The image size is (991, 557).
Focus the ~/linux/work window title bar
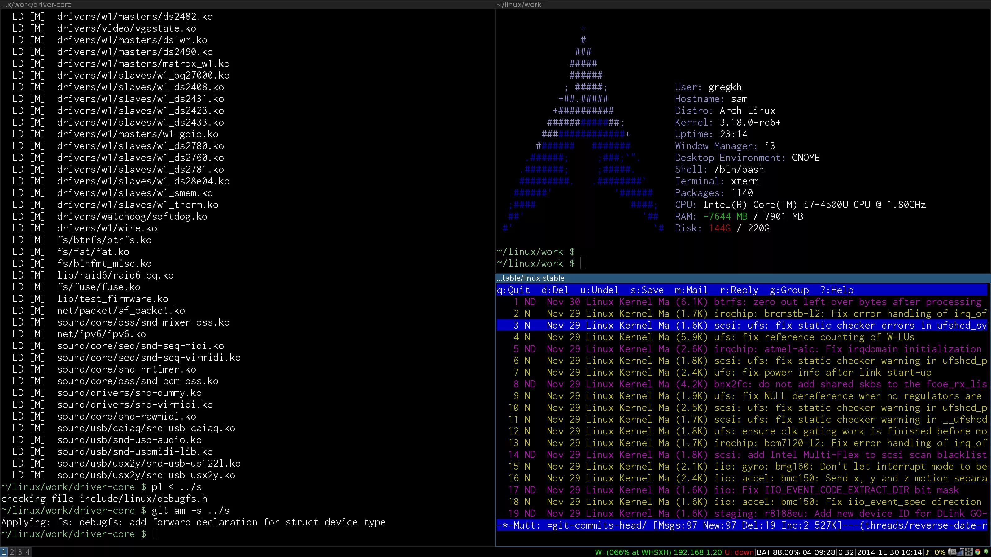pyautogui.click(x=743, y=5)
